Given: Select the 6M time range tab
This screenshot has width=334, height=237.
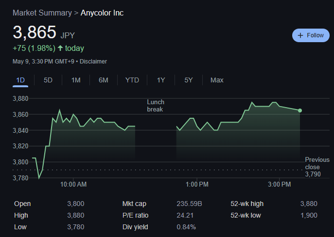Looking at the screenshot, I should click(103, 80).
